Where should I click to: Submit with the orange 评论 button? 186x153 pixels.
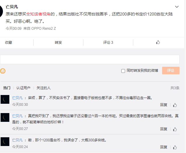tap(171, 71)
